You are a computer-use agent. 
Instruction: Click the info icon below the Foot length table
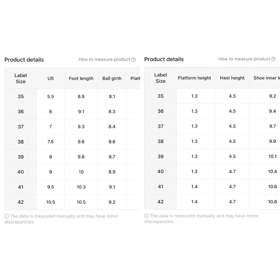point(6,216)
